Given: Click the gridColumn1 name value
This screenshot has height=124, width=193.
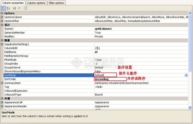Looking at the screenshot, I should coord(103,29).
